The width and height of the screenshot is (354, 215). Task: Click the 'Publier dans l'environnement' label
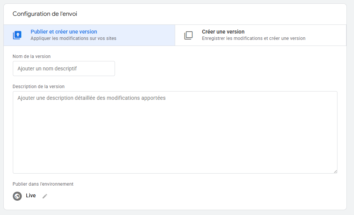coord(43,184)
